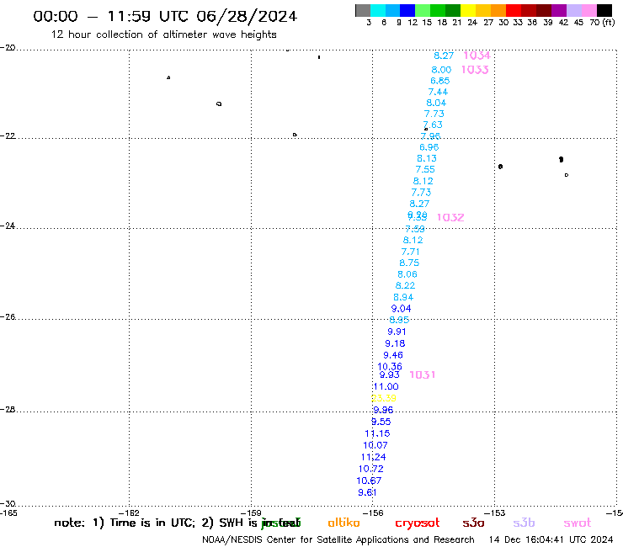Click the pink '1031' swot value
The height and width of the screenshot is (547, 623).
[x=422, y=374]
